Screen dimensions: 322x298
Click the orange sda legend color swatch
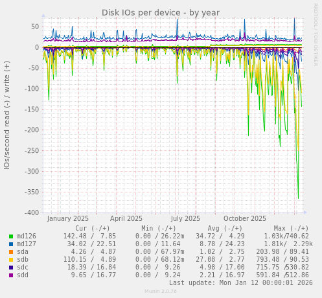tap(11, 252)
